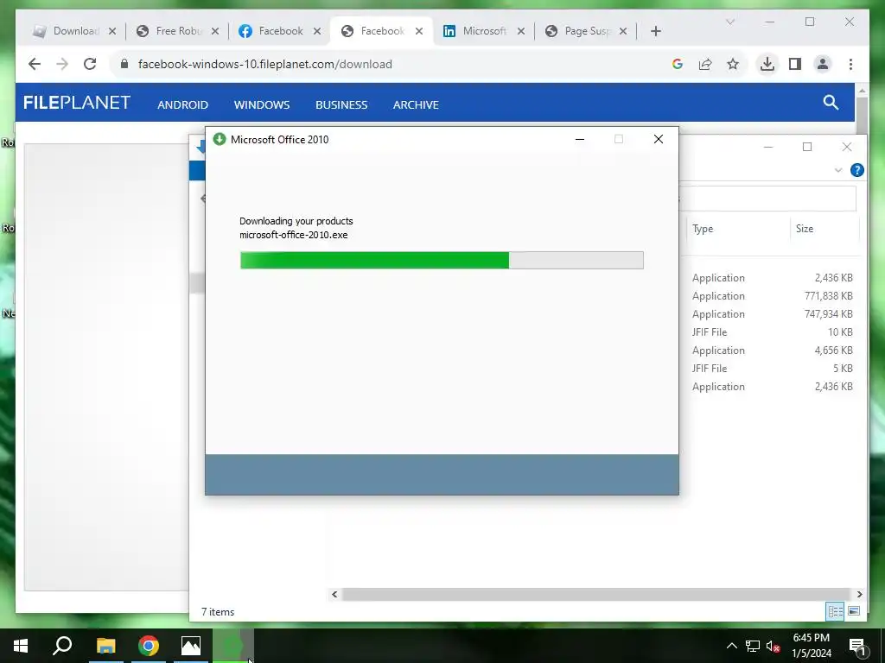Image resolution: width=885 pixels, height=663 pixels.
Task: Switch File Explorer to details view
Action: coord(836,611)
